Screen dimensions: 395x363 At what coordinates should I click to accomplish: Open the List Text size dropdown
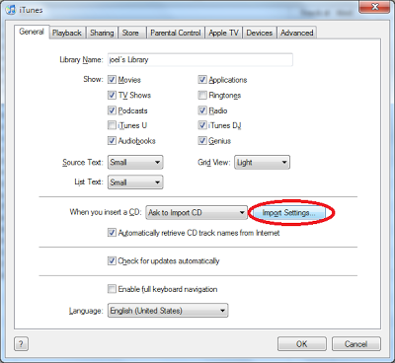coord(135,181)
